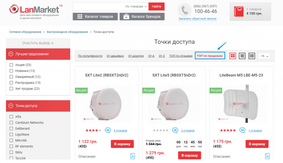The width and height of the screenshot is (283, 163).
Task: Check the Mikrotik brand filter
Action: coord(11,140)
